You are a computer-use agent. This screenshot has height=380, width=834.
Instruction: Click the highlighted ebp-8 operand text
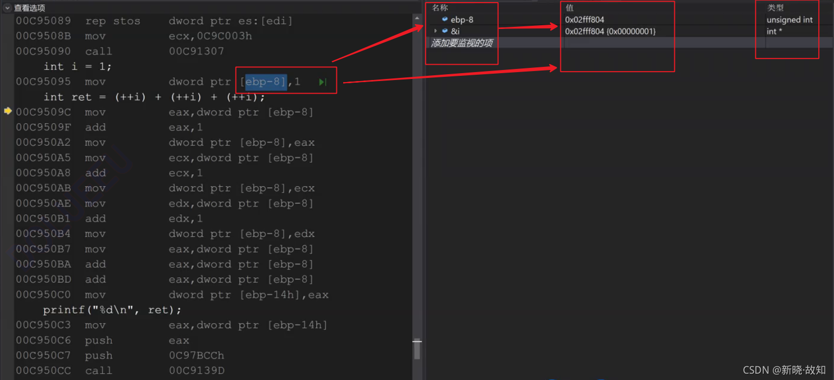pyautogui.click(x=266, y=82)
